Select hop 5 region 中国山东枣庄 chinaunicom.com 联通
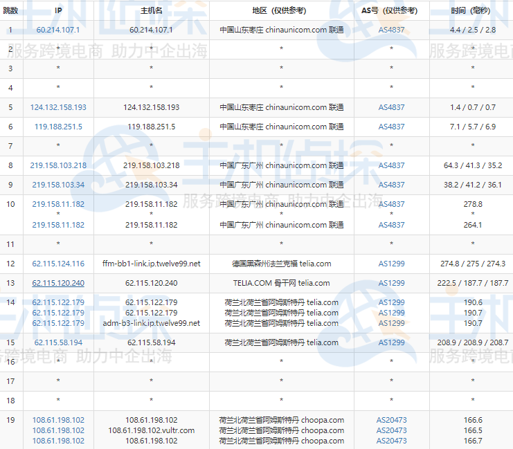Image resolution: width=513 pixels, height=449 pixels. (x=281, y=107)
